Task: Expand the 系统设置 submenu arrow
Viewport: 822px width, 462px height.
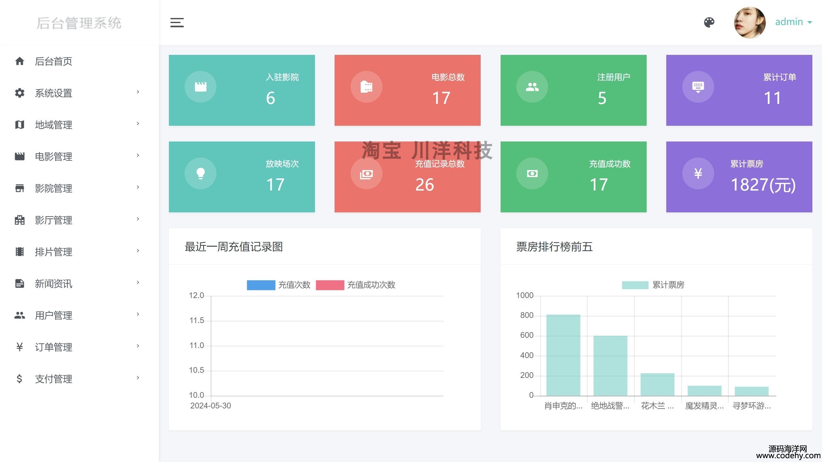Action: [x=138, y=92]
